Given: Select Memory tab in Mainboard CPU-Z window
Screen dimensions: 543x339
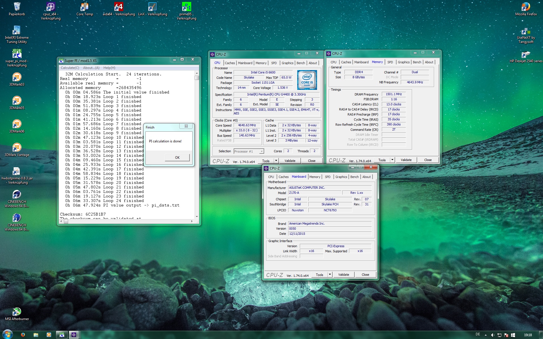Looking at the screenshot, I should [x=314, y=177].
